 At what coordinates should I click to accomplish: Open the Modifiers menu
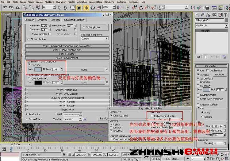click(x=49, y=2)
